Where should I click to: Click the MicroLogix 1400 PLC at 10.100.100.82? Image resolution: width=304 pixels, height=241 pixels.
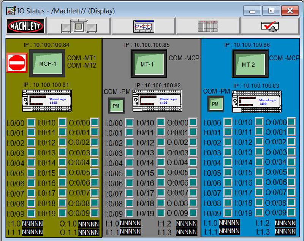(157, 101)
